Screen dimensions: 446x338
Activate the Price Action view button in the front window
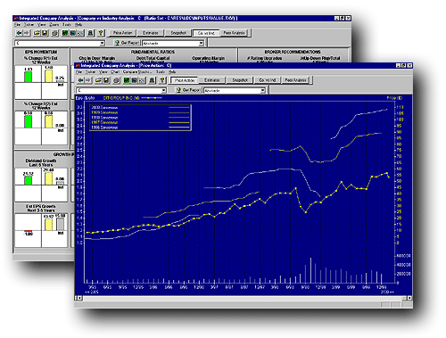pos(185,80)
